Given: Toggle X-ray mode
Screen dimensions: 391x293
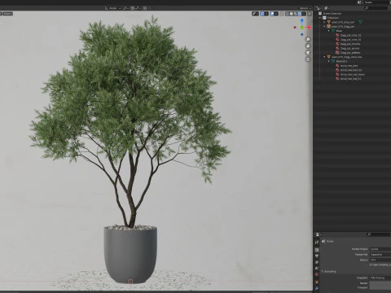Looking at the screenshot, I should pos(282,14).
